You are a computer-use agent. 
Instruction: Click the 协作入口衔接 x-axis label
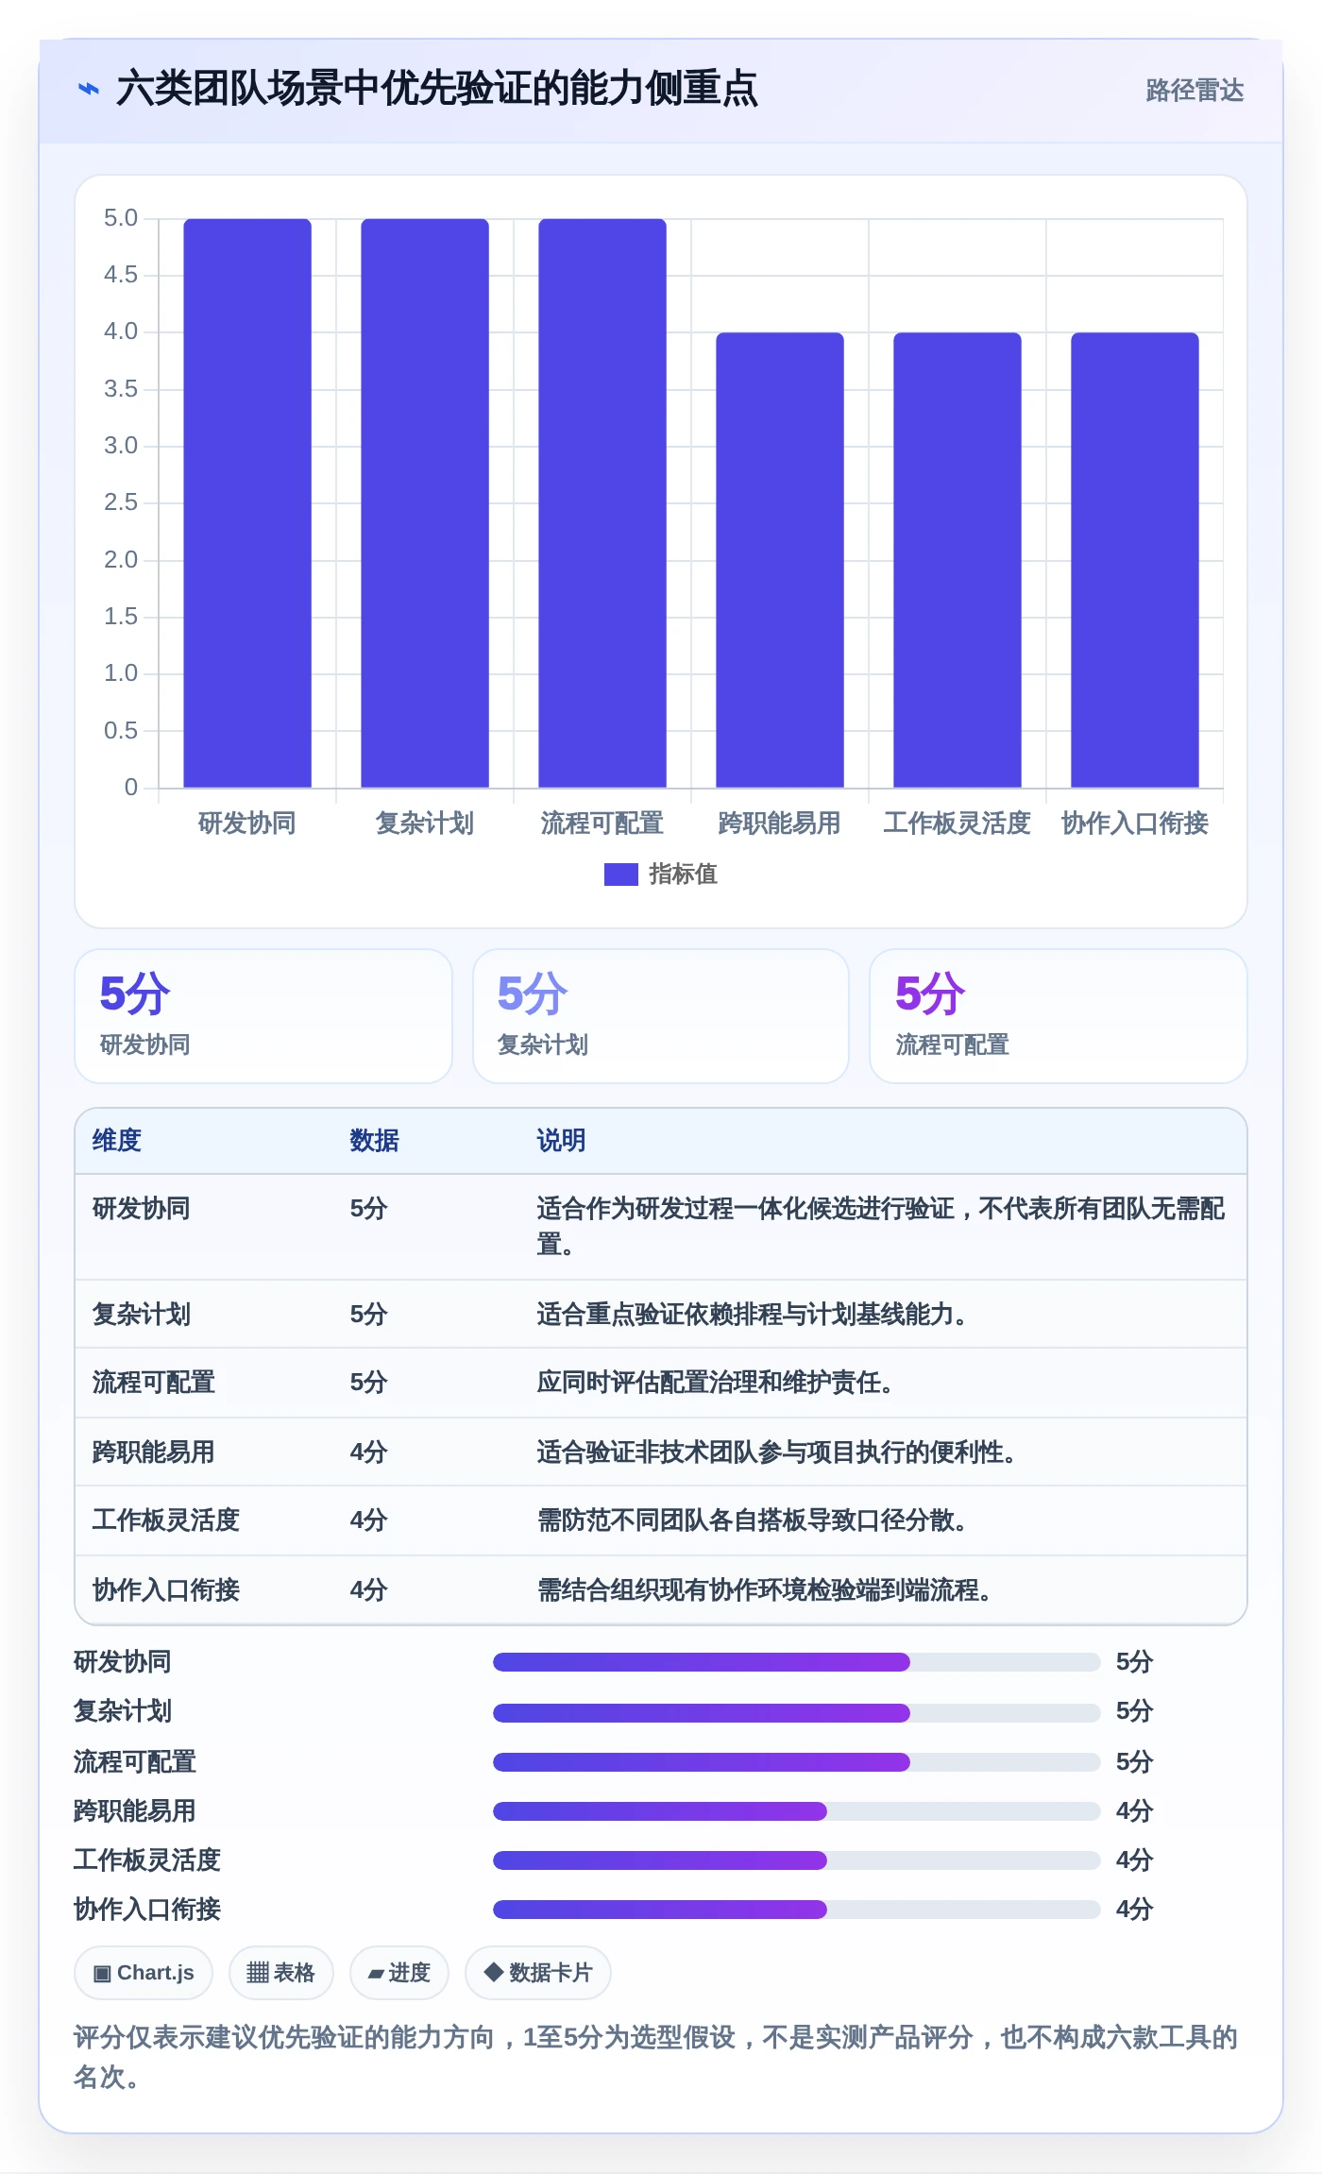(1135, 824)
